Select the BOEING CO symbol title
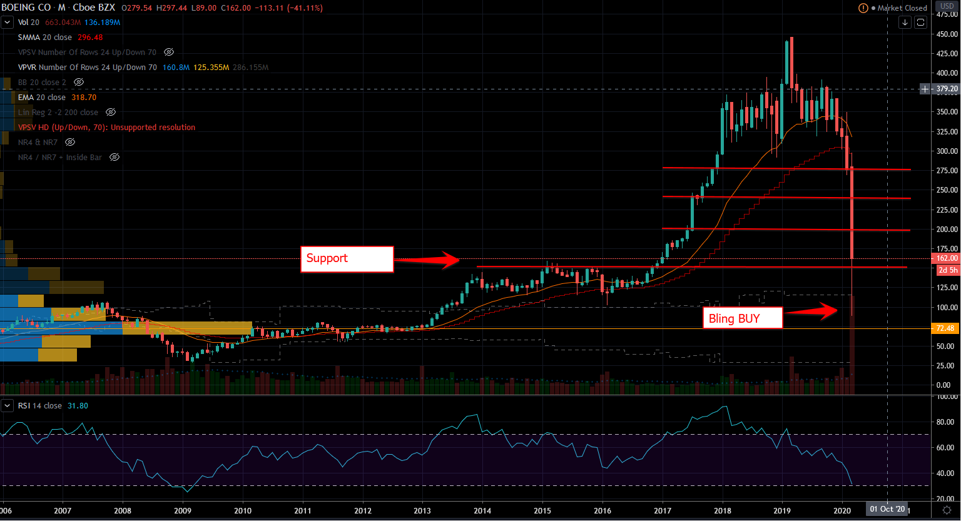The height and width of the screenshot is (521, 961). [26, 8]
